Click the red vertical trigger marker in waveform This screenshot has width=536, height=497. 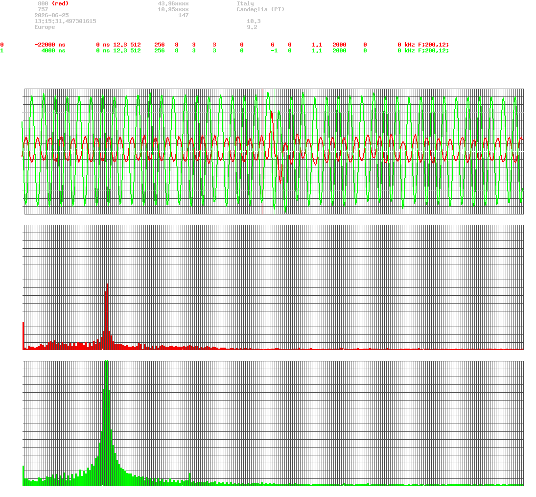point(262,151)
